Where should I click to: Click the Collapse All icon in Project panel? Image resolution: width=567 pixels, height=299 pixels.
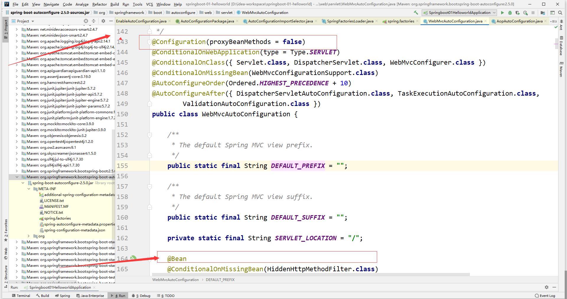[94, 21]
